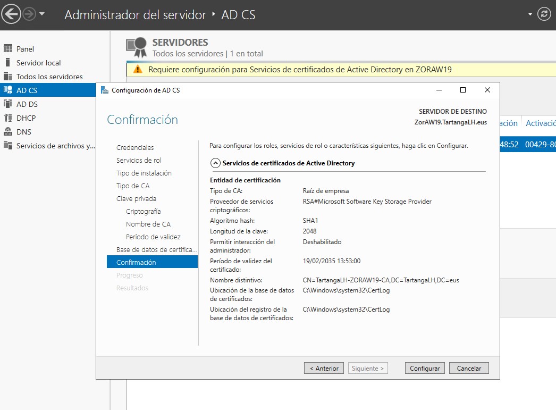The image size is (556, 410).
Task: Open dropdown arrow left of refresh icon
Action: pos(530,14)
